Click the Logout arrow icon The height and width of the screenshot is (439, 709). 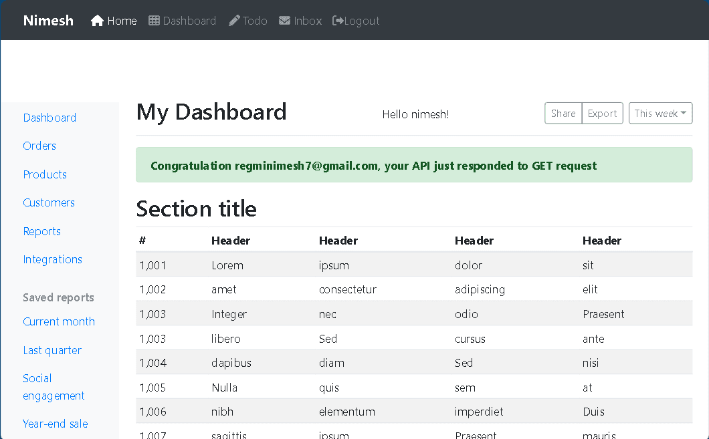[x=338, y=21]
